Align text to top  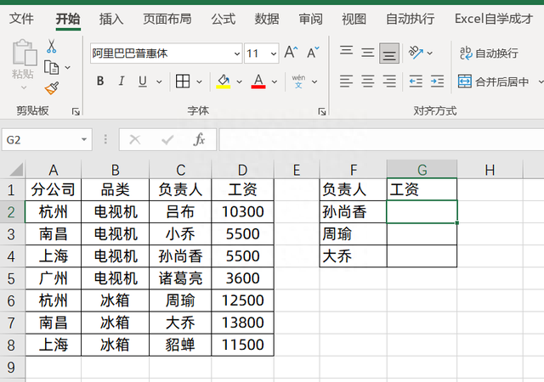[x=346, y=53]
